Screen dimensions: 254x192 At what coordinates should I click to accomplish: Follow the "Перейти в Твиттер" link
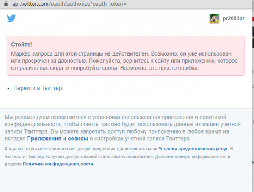pyautogui.click(x=38, y=88)
